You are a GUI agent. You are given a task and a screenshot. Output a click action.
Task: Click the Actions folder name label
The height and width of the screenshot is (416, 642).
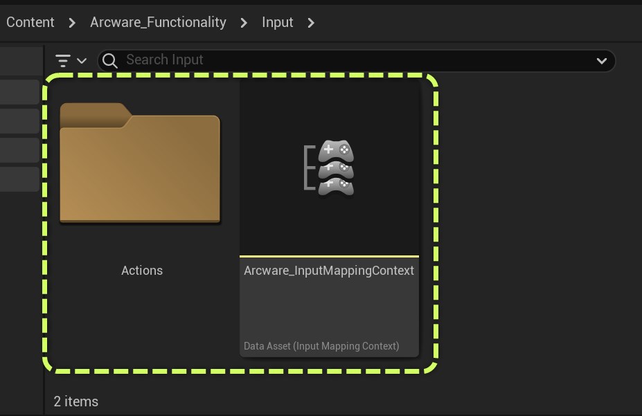[142, 271]
